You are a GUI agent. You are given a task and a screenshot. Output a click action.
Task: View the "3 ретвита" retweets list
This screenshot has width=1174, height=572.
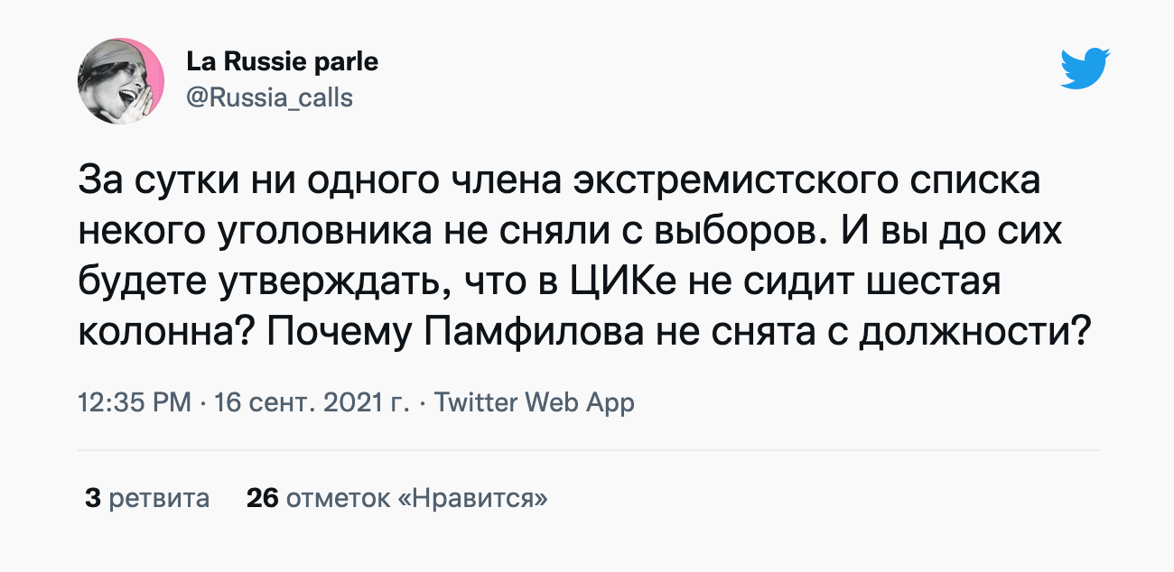click(x=147, y=497)
